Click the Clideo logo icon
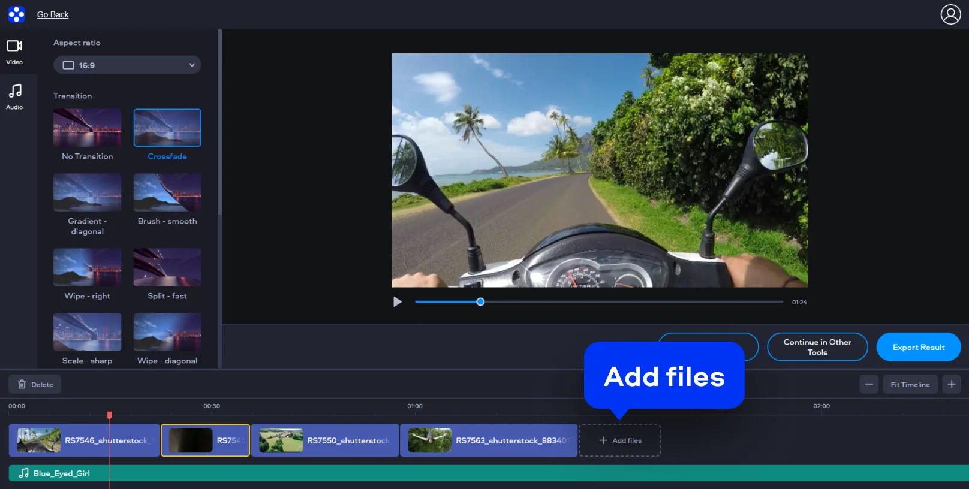 coord(16,14)
